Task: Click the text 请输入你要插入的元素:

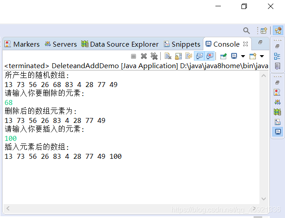Action: pyautogui.click(x=44, y=129)
